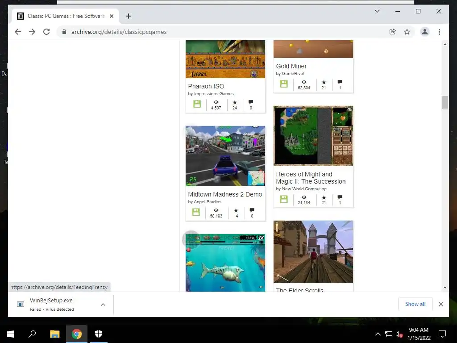Click Pharaoh ISO favorites star icon
Screen dimensions: 457x343
tap(235, 102)
